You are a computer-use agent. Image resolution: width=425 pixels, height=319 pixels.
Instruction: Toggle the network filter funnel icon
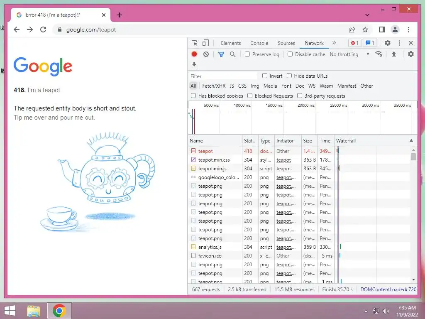[221, 54]
